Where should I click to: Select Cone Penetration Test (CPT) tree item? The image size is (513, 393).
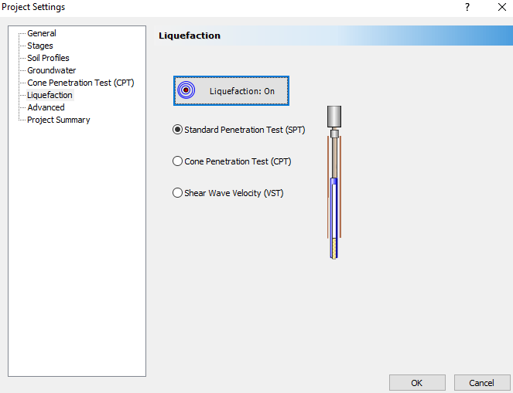80,83
